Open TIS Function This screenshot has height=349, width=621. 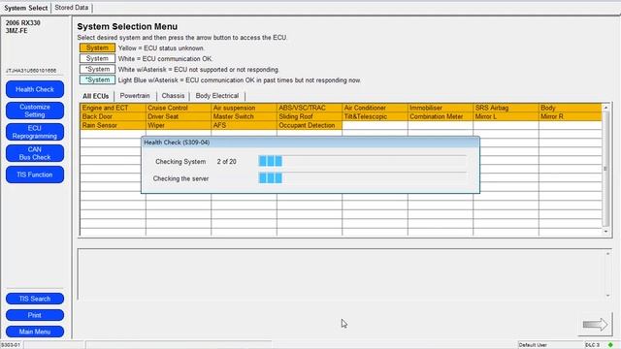click(35, 174)
